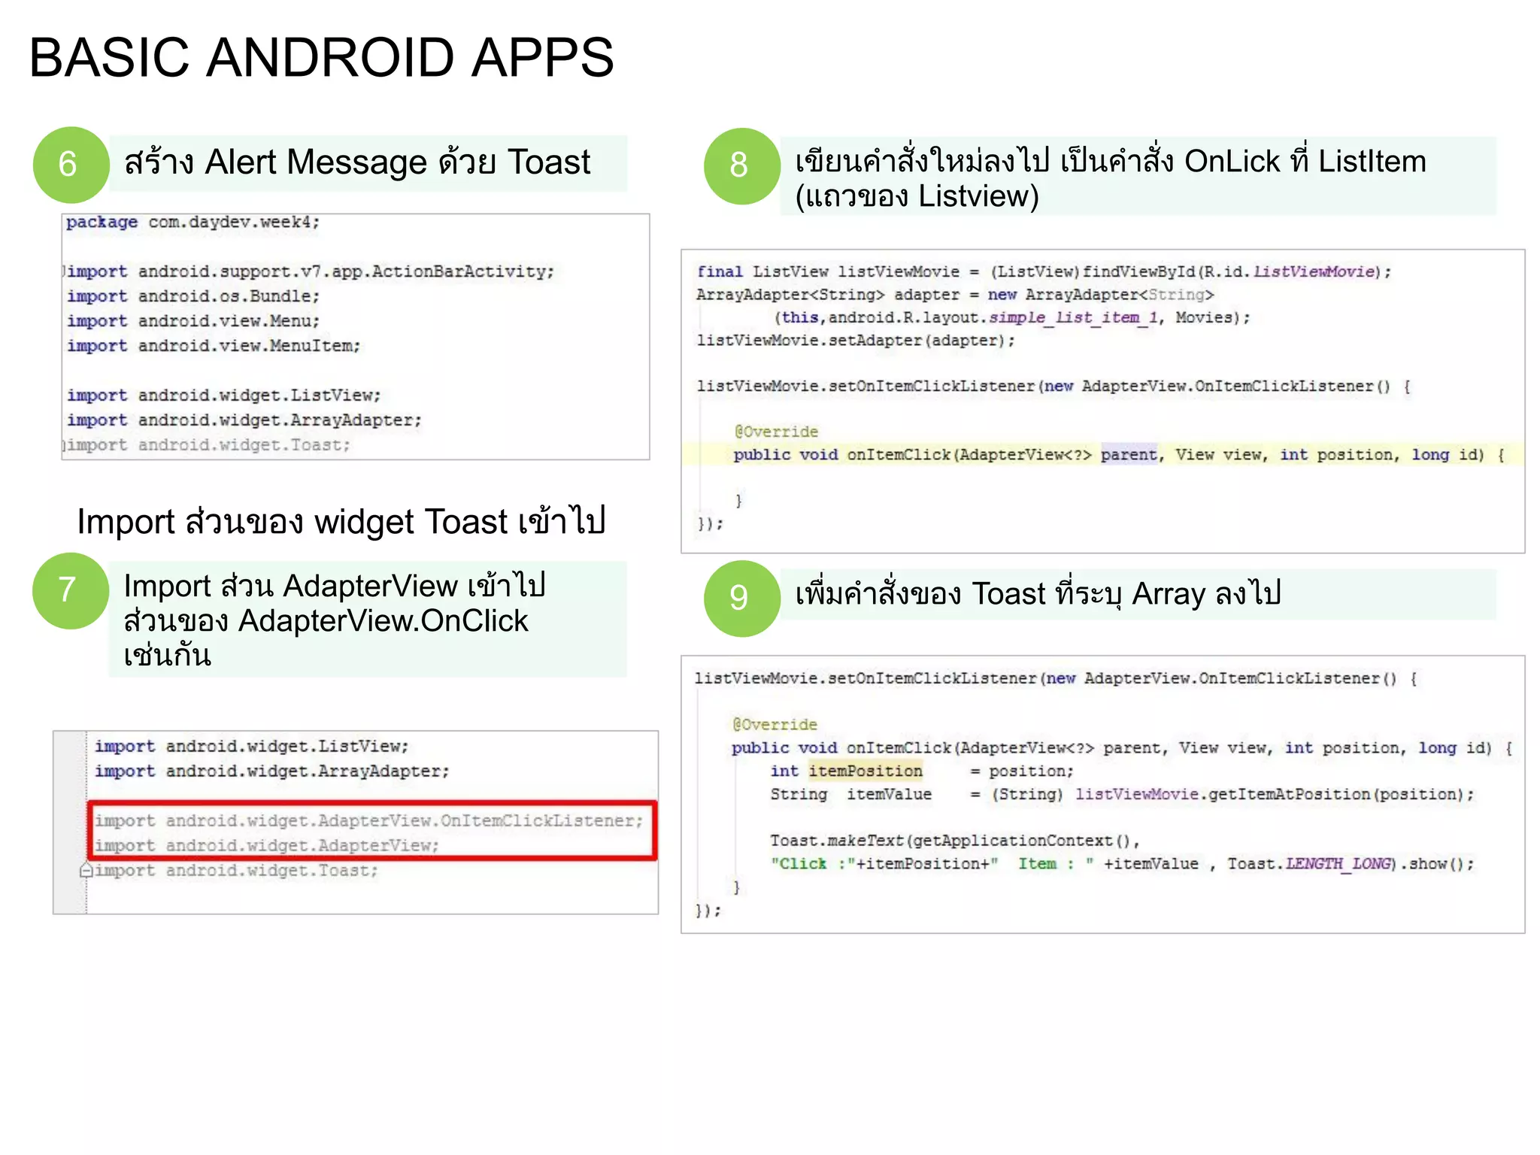Viewport: 1540px width, 1155px height.
Task: Click the editor gutter strip in the step 7 code
Action: click(70, 822)
